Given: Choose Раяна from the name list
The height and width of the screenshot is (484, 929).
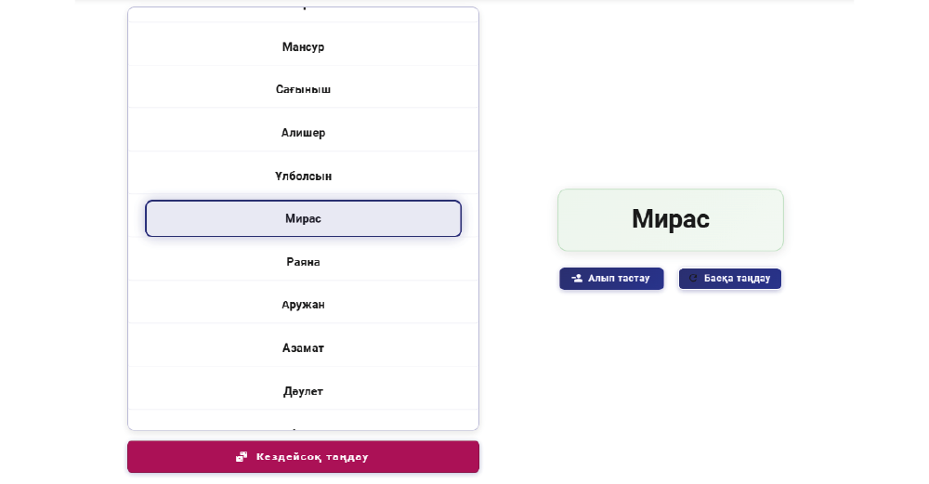Looking at the screenshot, I should pos(304,262).
